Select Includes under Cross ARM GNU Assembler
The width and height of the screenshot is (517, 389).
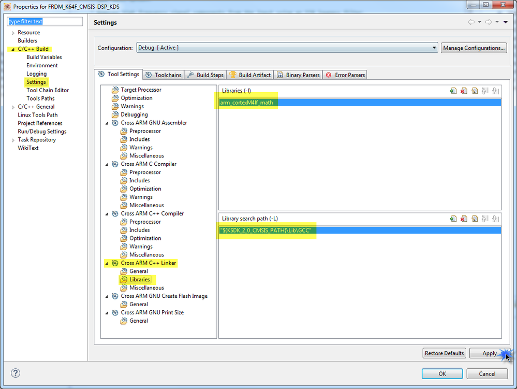(140, 139)
